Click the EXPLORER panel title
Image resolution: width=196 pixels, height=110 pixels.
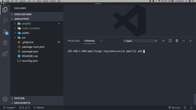pyautogui.click(x=20, y=8)
